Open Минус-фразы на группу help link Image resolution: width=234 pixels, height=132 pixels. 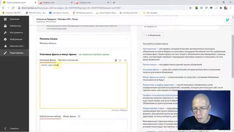click(x=154, y=77)
